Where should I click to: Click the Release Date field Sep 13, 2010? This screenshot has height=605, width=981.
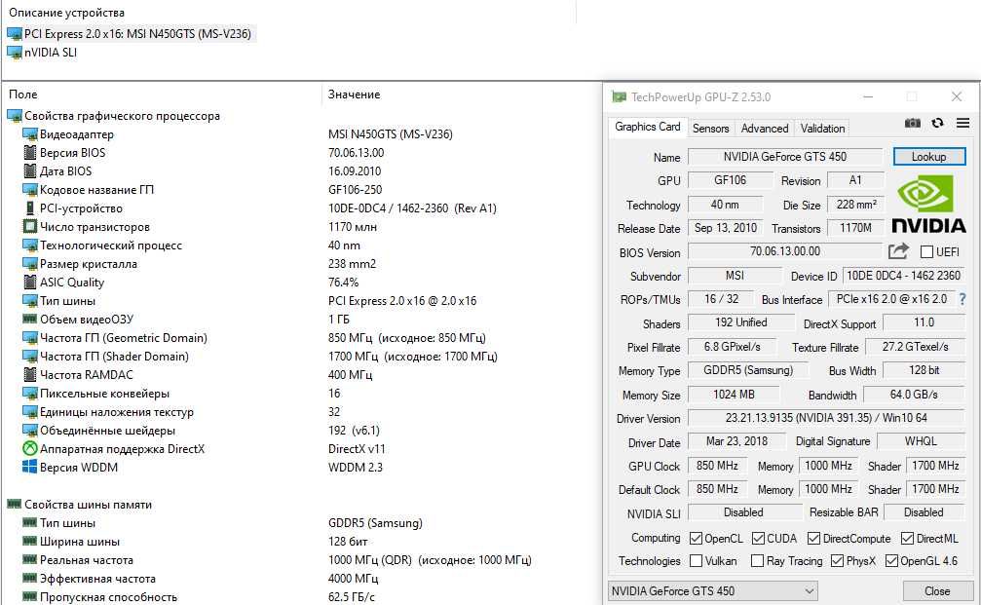pyautogui.click(x=725, y=228)
